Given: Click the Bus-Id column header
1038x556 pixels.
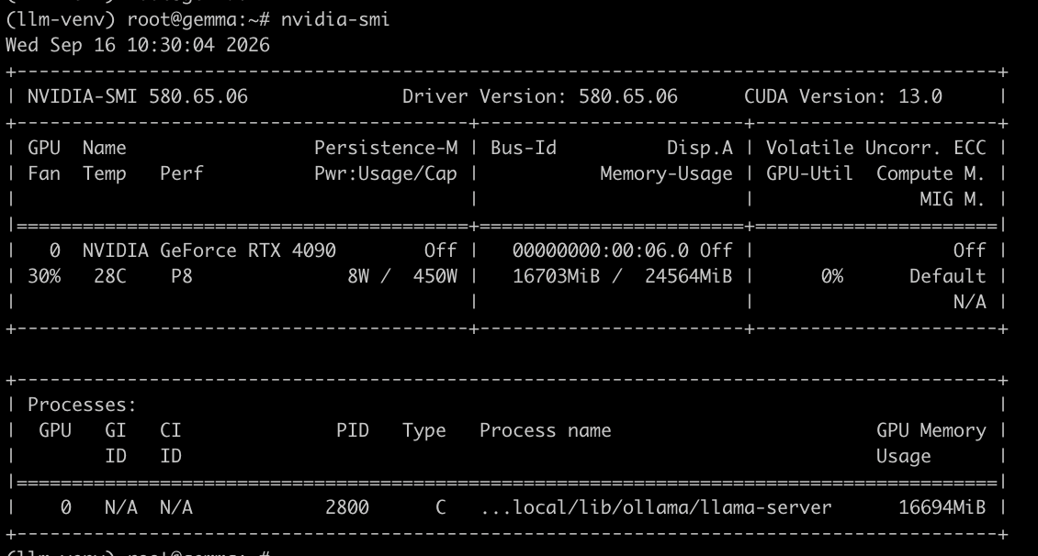Looking at the screenshot, I should [524, 148].
